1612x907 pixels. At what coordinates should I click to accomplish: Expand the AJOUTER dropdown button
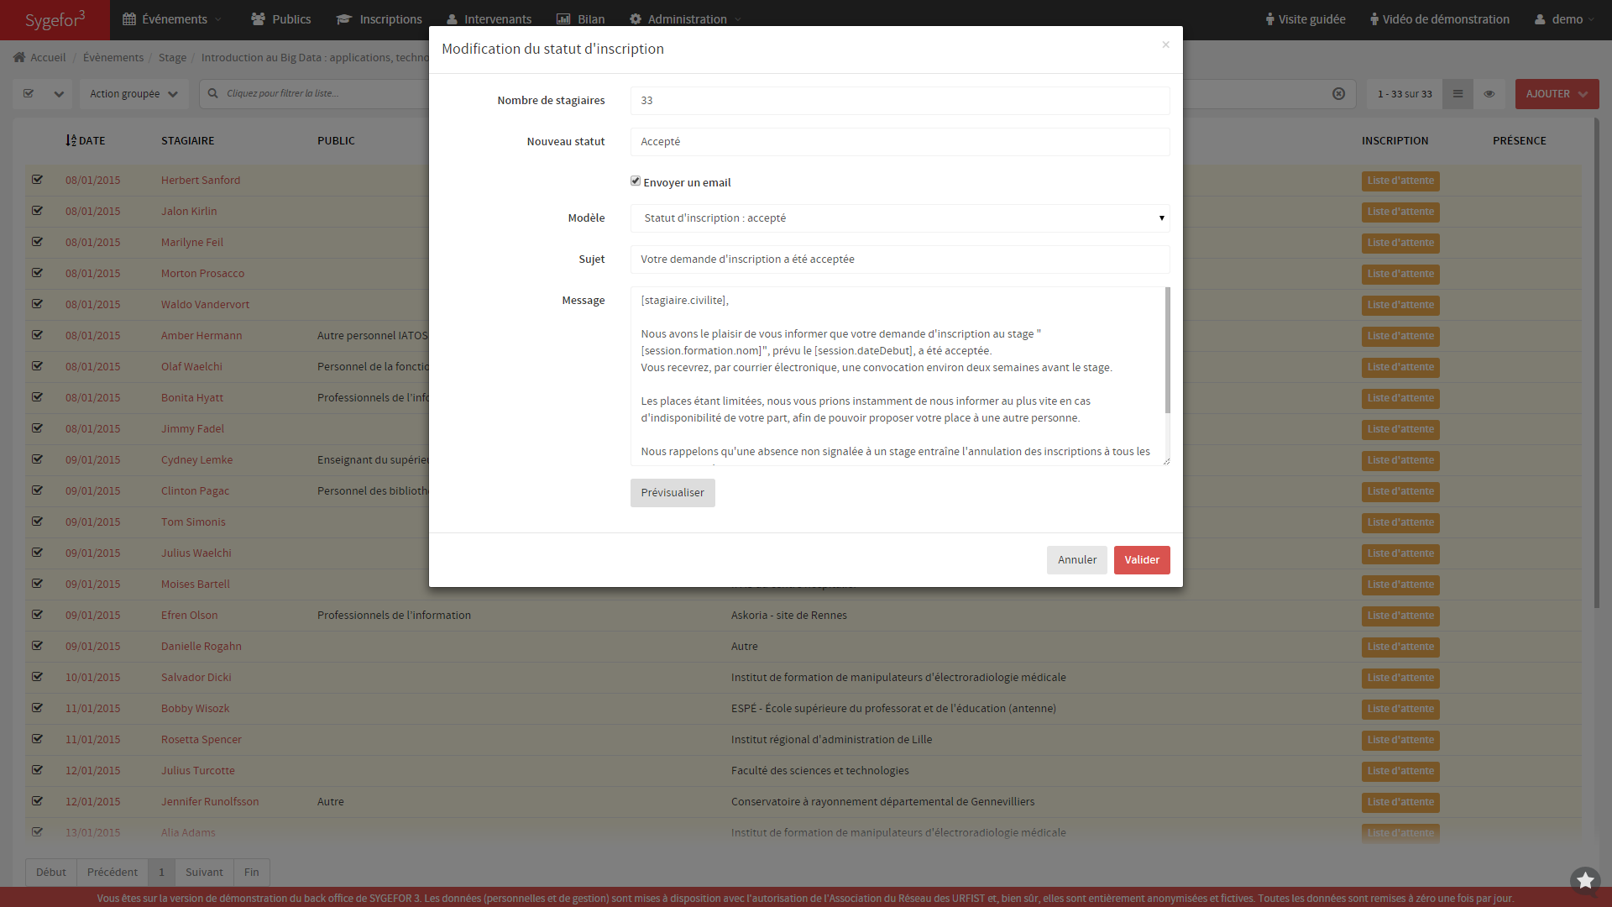click(1557, 94)
